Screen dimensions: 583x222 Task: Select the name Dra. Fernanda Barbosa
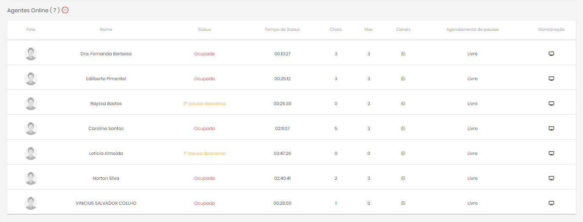pyautogui.click(x=106, y=54)
